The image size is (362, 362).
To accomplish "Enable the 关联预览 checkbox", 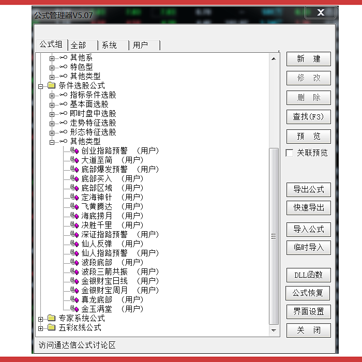I will pyautogui.click(x=290, y=153).
